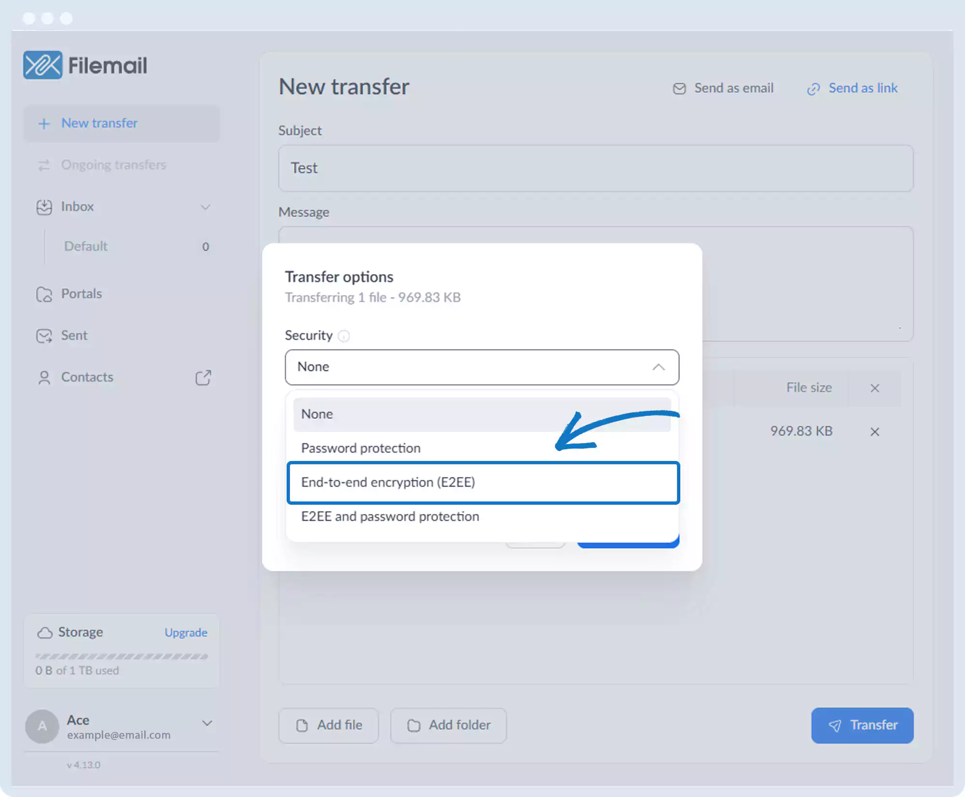Click the Storage cloud icon
The width and height of the screenshot is (965, 797).
coord(44,633)
